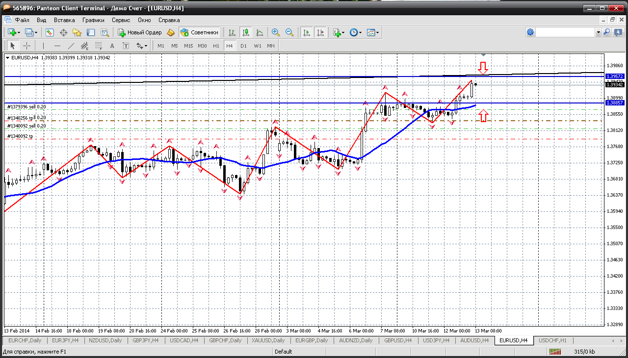The width and height of the screenshot is (628, 358).
Task: Open the Графики menu
Action: [93, 20]
